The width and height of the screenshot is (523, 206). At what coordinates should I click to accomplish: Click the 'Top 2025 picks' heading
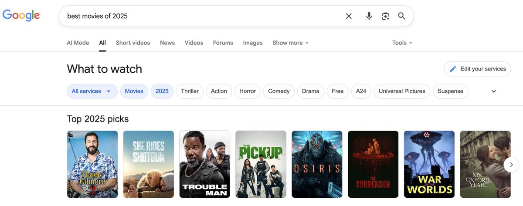[98, 119]
